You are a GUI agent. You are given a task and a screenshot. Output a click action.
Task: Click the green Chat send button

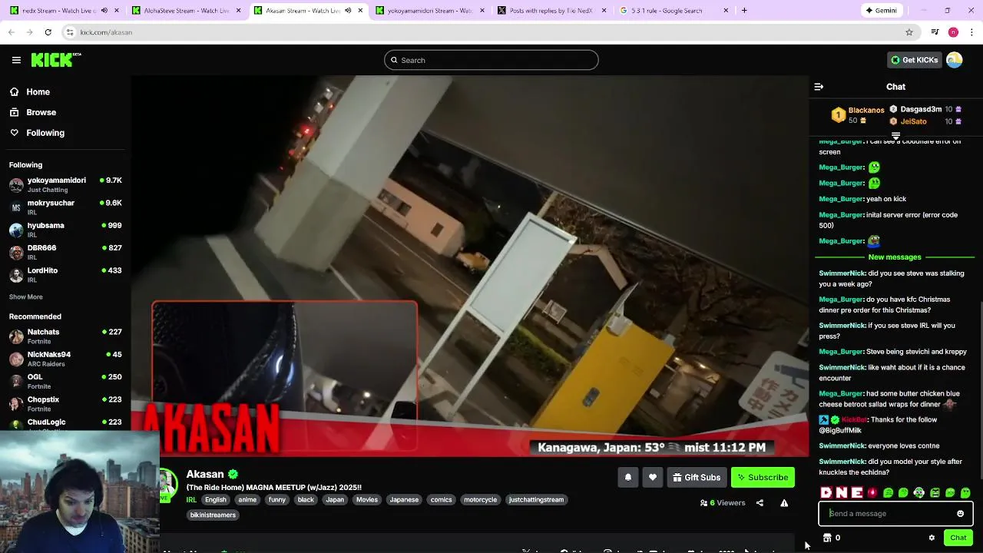point(958,538)
